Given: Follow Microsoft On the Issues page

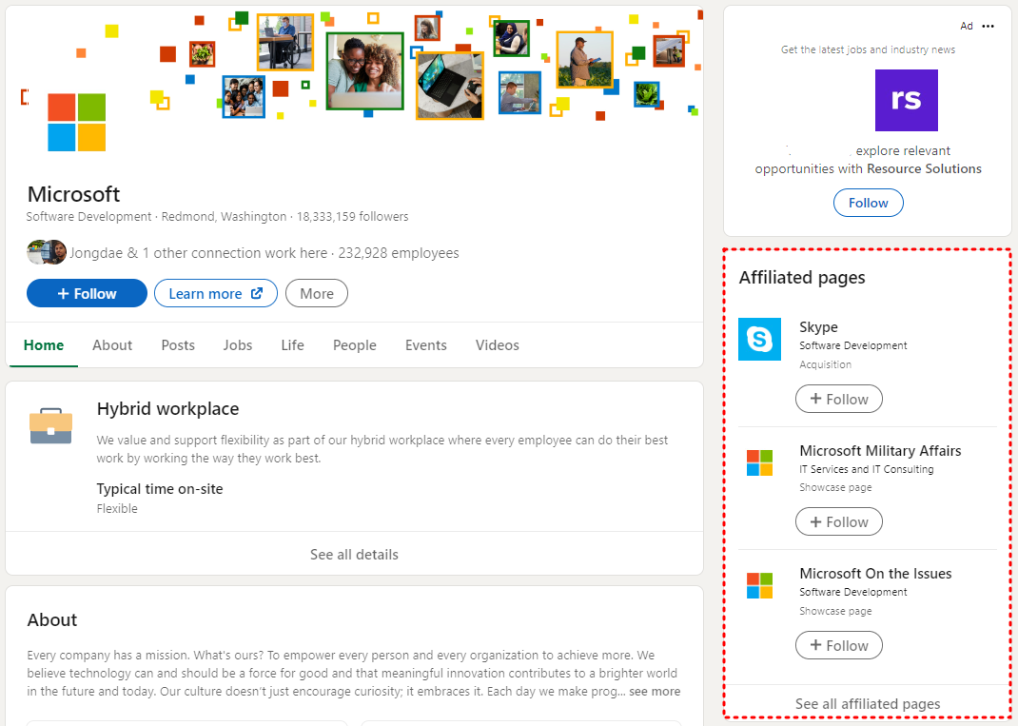Looking at the screenshot, I should (839, 645).
